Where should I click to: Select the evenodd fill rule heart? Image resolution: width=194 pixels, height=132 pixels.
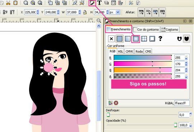point(179,39)
